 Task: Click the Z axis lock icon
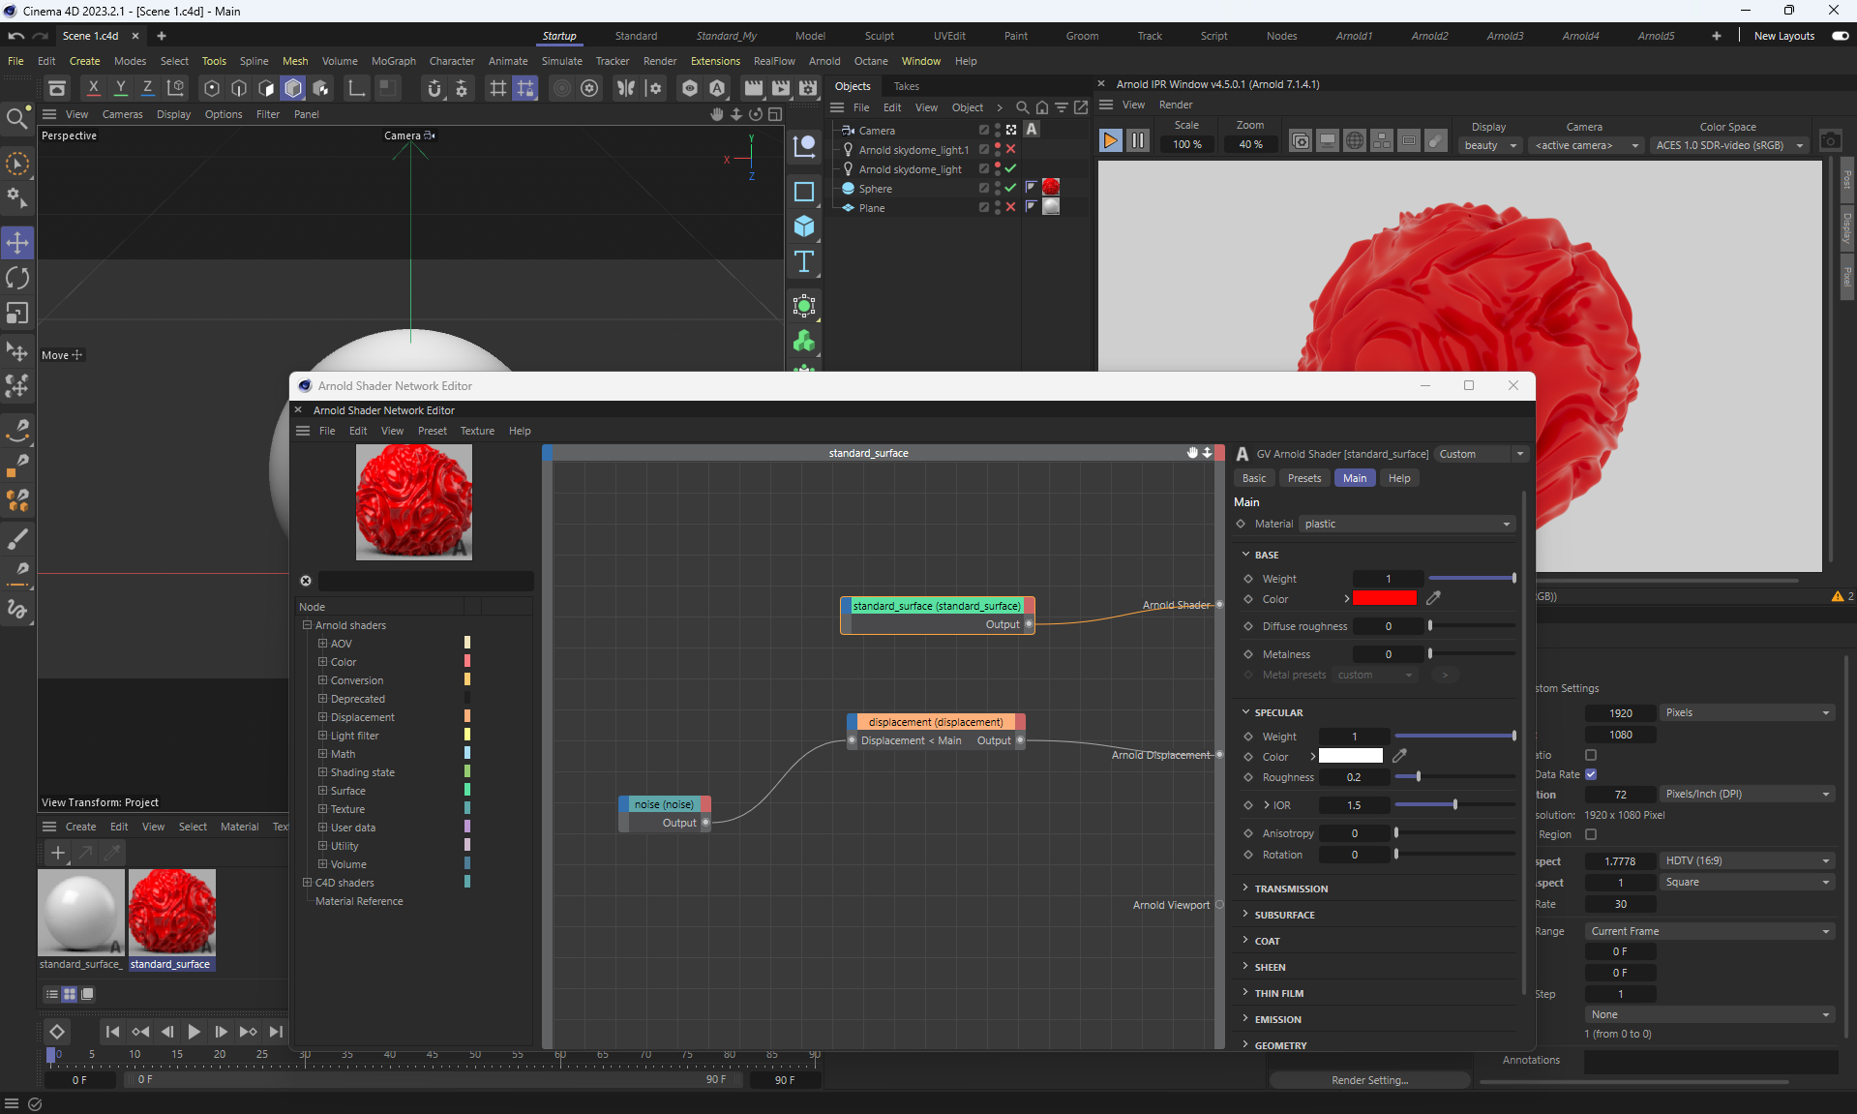(147, 88)
